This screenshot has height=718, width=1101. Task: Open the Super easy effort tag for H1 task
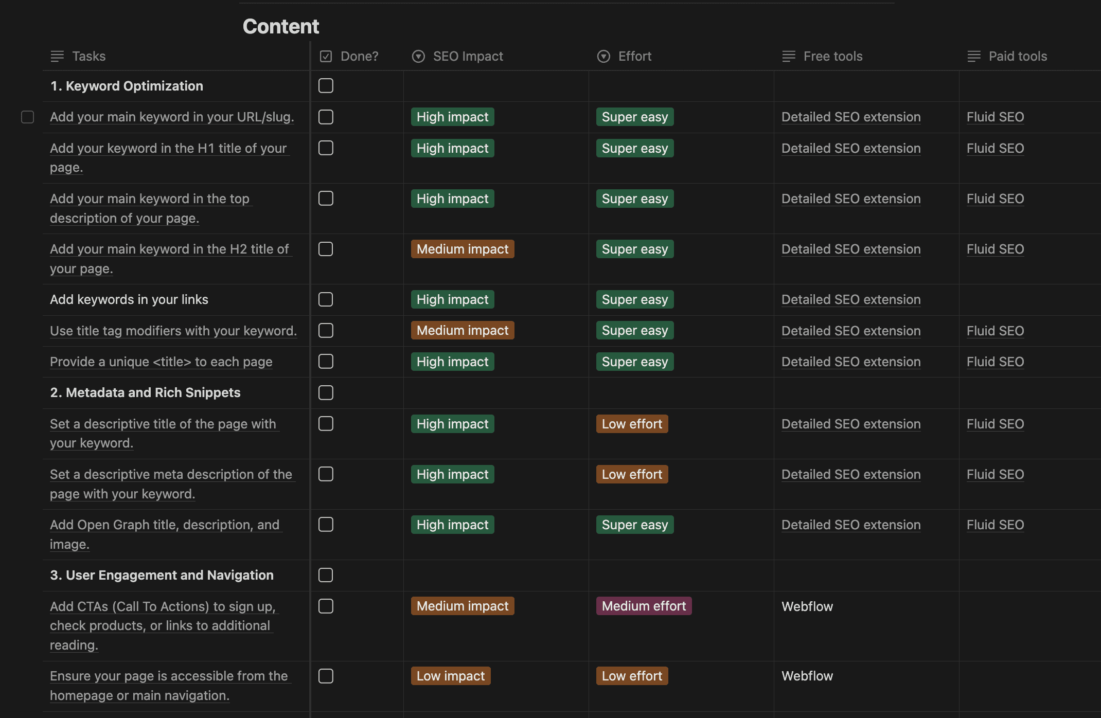634,148
